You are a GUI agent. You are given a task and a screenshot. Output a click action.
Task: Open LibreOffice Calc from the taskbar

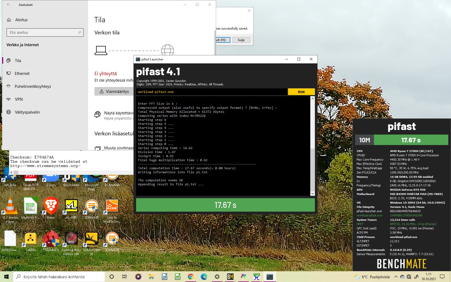coord(177,277)
